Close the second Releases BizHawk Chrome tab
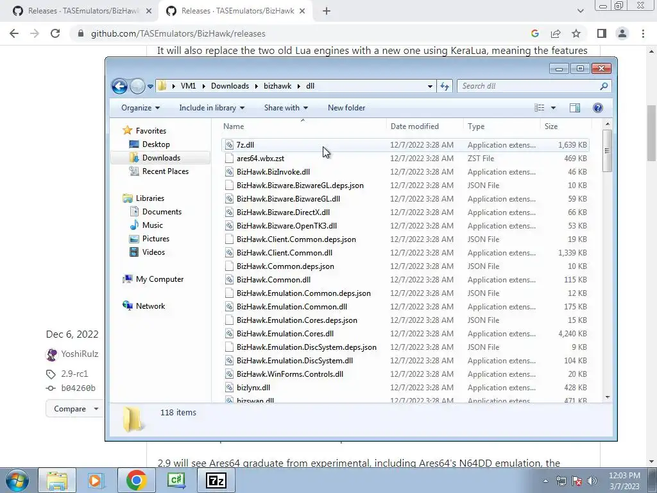 pos(302,12)
